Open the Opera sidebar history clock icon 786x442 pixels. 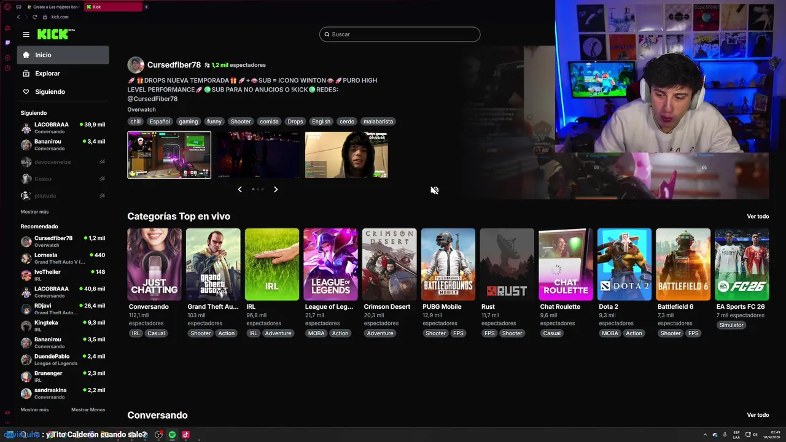[x=7, y=68]
